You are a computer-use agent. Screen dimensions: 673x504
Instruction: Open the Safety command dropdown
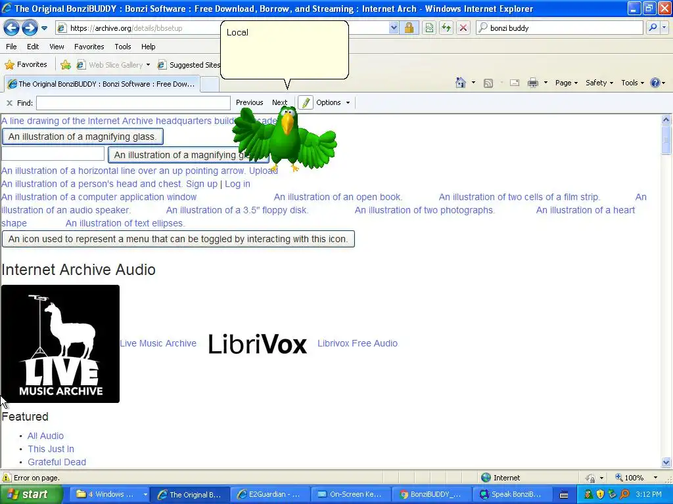(x=599, y=83)
